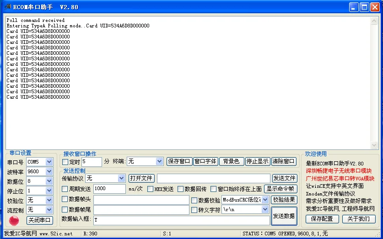Click the 清除窗口 clear window button
Screen dimensions: 383x239
tap(284, 161)
